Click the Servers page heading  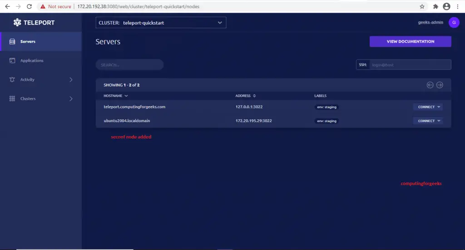[x=108, y=42]
